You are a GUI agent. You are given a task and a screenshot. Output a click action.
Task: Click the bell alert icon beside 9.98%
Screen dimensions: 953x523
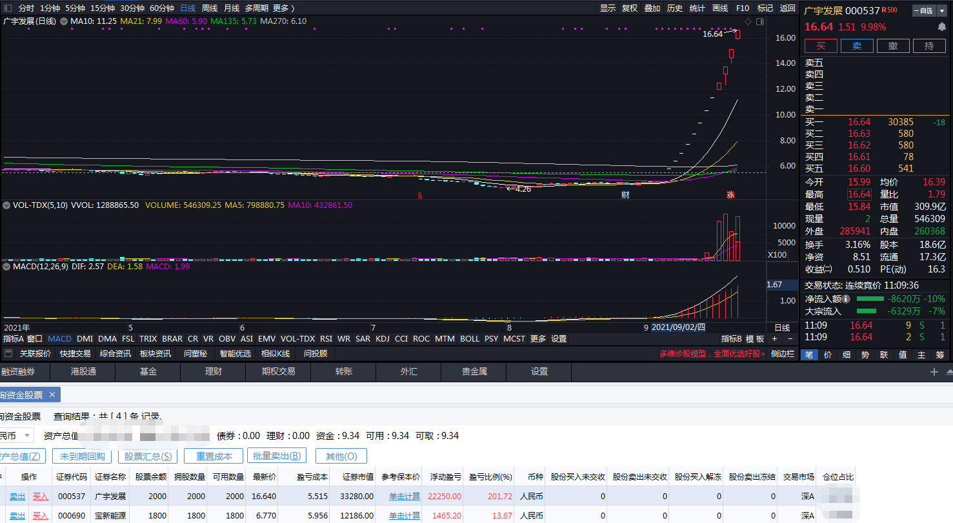941,26
